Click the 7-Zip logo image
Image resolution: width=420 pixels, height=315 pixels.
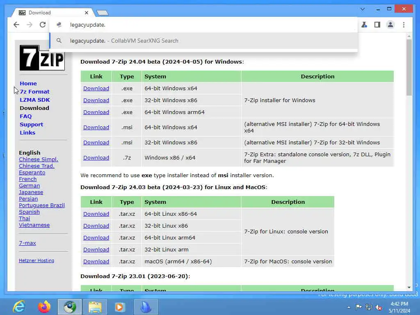click(42, 57)
